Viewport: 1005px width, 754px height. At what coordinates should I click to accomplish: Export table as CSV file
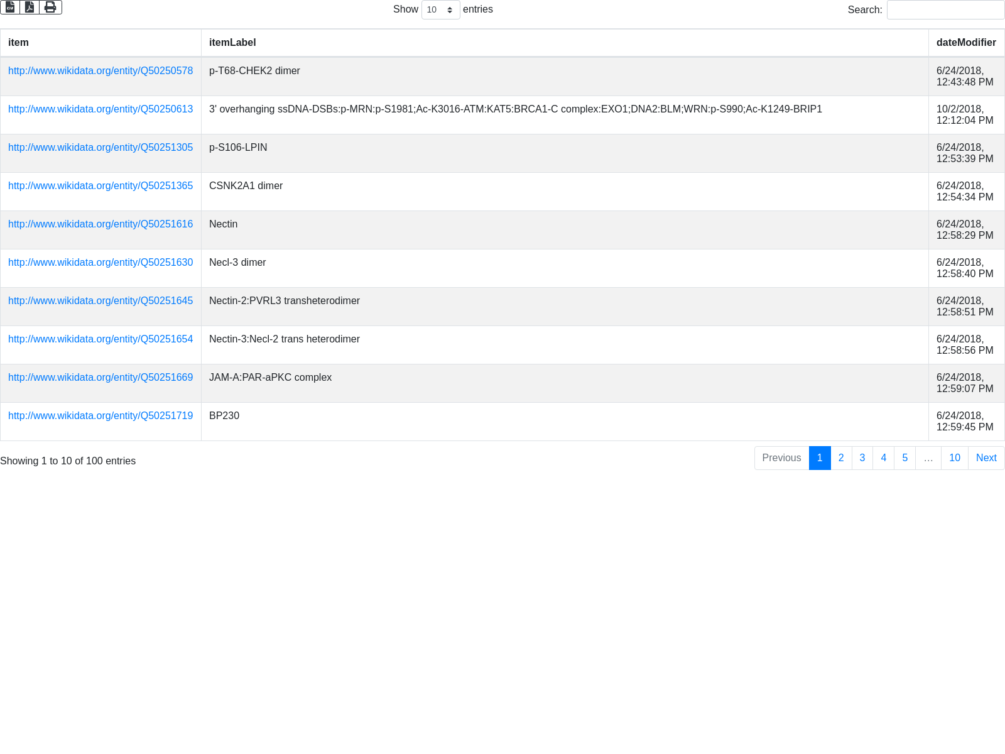[10, 7]
